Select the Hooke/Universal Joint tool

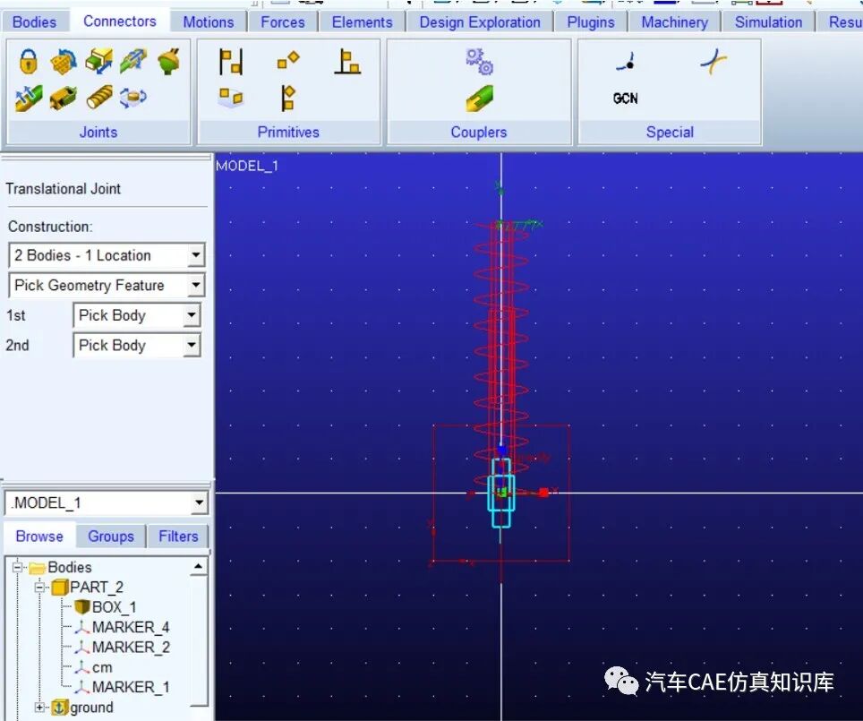tap(64, 98)
